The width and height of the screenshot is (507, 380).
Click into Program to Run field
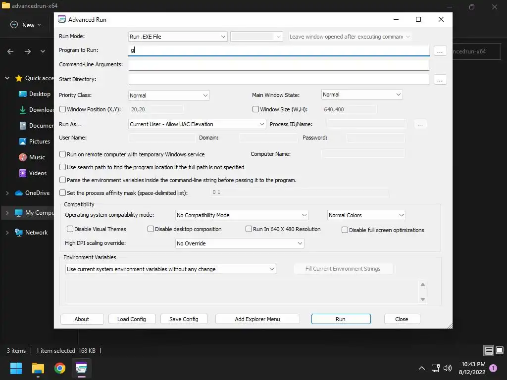(279, 50)
